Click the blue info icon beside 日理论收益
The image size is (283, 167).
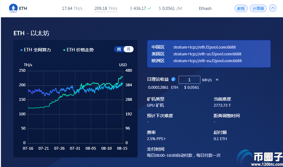pos(173,79)
